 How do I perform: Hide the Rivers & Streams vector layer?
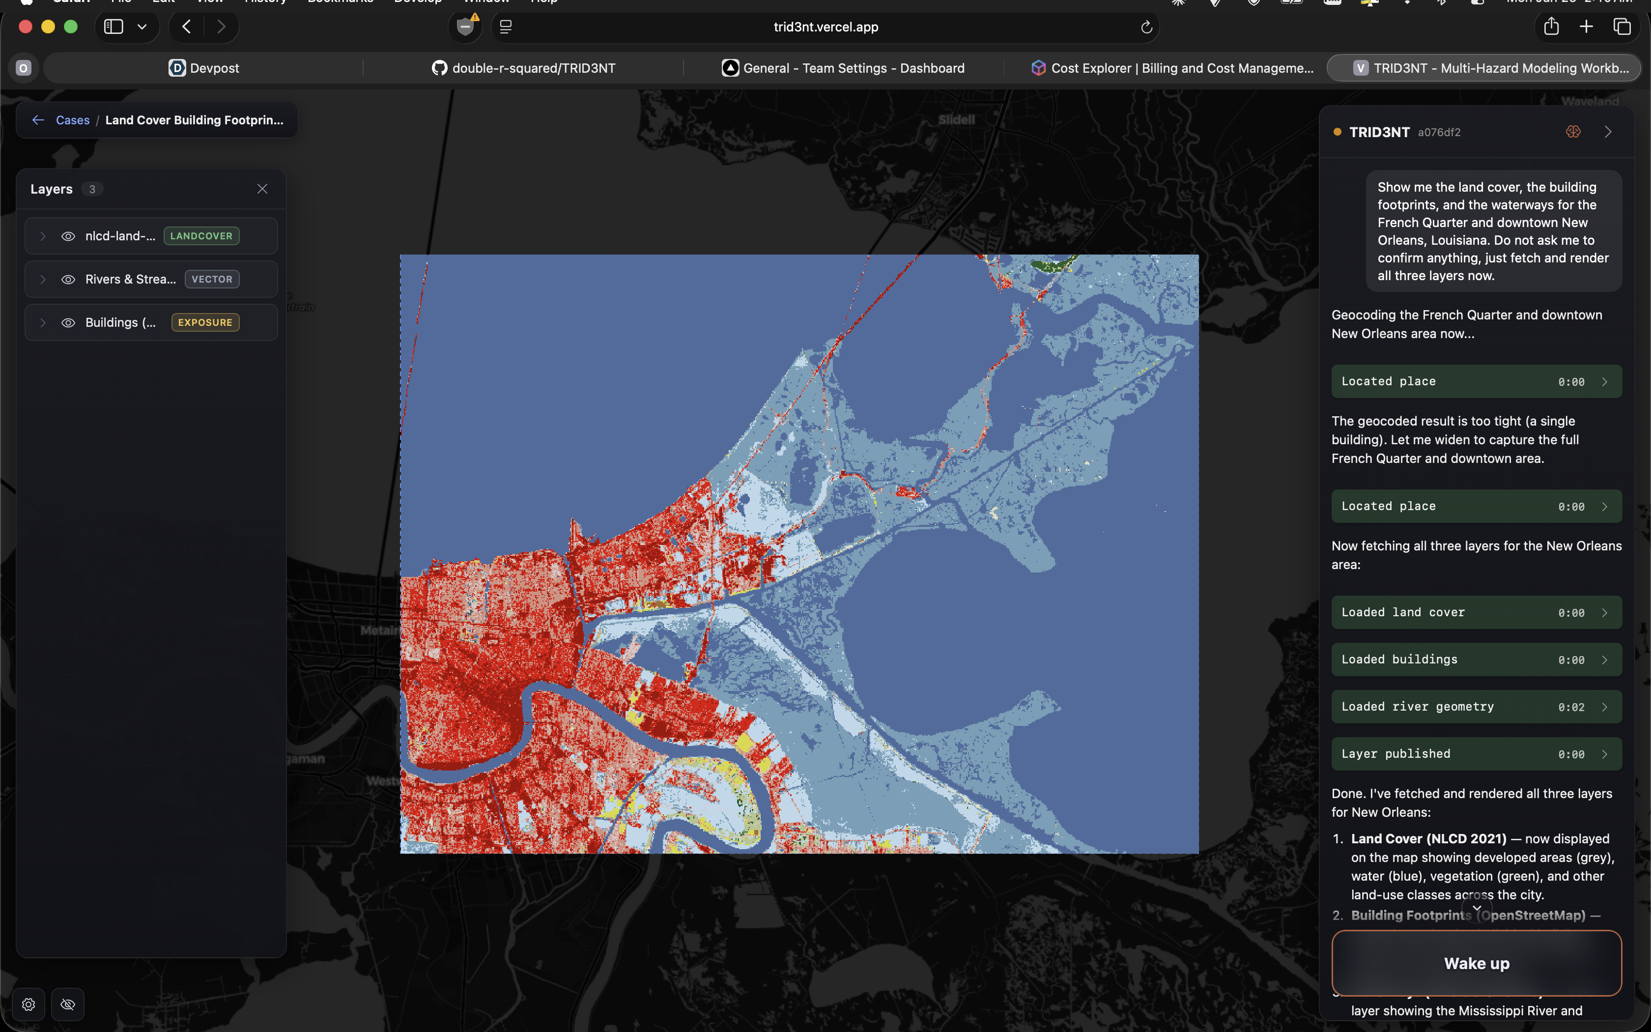[68, 279]
